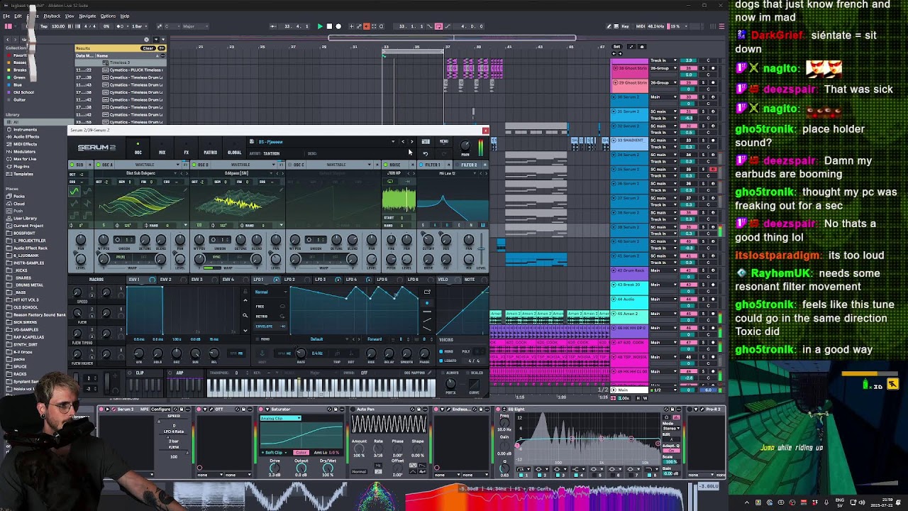This screenshot has height=511, width=908.
Task: Select Audio Effects in browser Library
Action: (x=25, y=137)
